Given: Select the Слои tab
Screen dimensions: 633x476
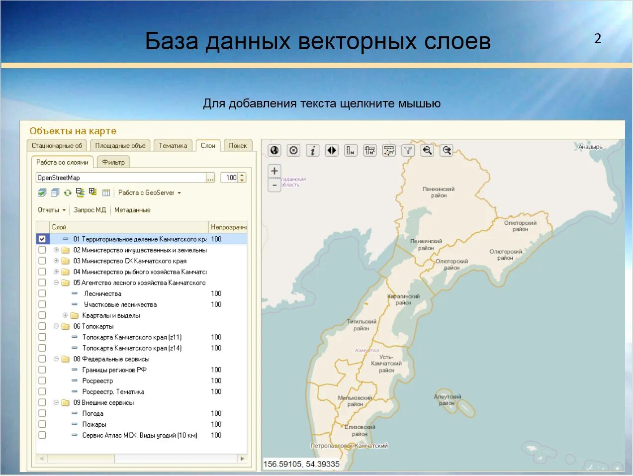Looking at the screenshot, I should pos(208,145).
